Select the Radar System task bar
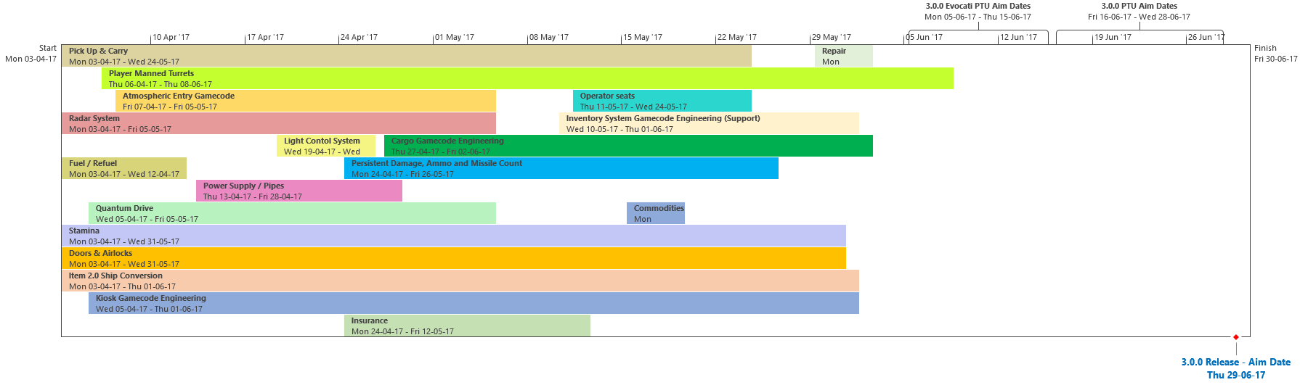The image size is (1300, 385). coord(278,123)
